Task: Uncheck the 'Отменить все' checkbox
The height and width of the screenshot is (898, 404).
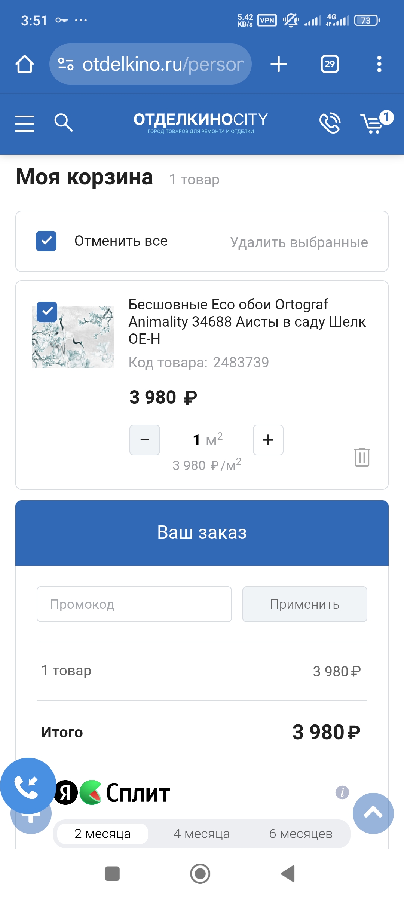Action: pyautogui.click(x=46, y=241)
